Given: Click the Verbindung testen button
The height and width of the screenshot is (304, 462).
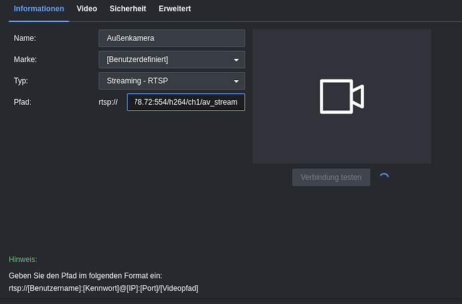Looking at the screenshot, I should point(331,177).
